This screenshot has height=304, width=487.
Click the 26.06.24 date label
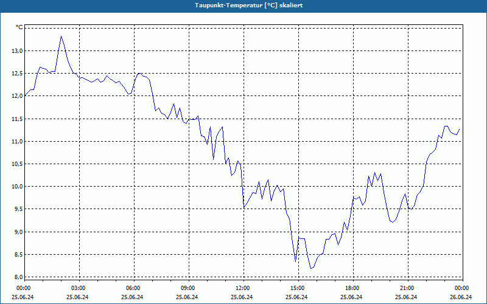461,297
